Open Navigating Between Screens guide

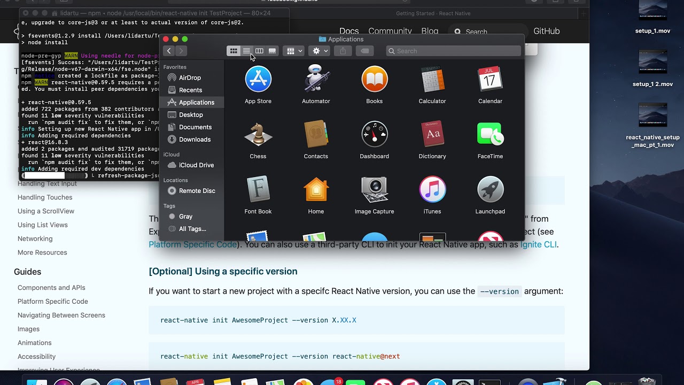61,315
